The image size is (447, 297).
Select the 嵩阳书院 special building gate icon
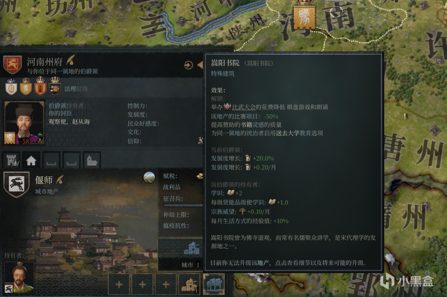(213, 284)
